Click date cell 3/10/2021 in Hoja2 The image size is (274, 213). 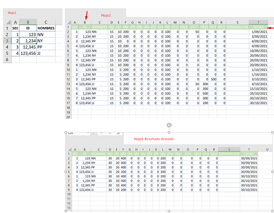[x=258, y=79]
